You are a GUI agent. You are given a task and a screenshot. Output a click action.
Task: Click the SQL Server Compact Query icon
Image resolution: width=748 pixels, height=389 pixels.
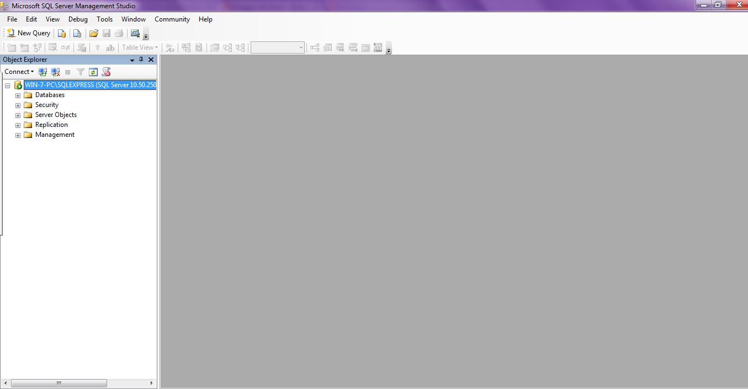pos(77,33)
